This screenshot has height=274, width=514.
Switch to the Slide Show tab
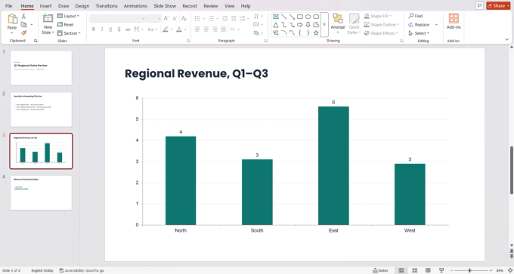click(165, 6)
